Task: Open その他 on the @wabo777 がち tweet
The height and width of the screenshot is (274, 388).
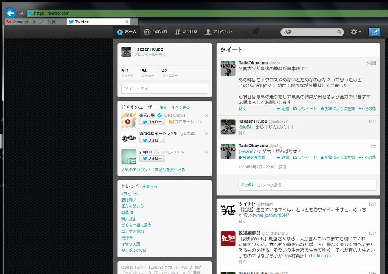Action: pyautogui.click(x=367, y=157)
